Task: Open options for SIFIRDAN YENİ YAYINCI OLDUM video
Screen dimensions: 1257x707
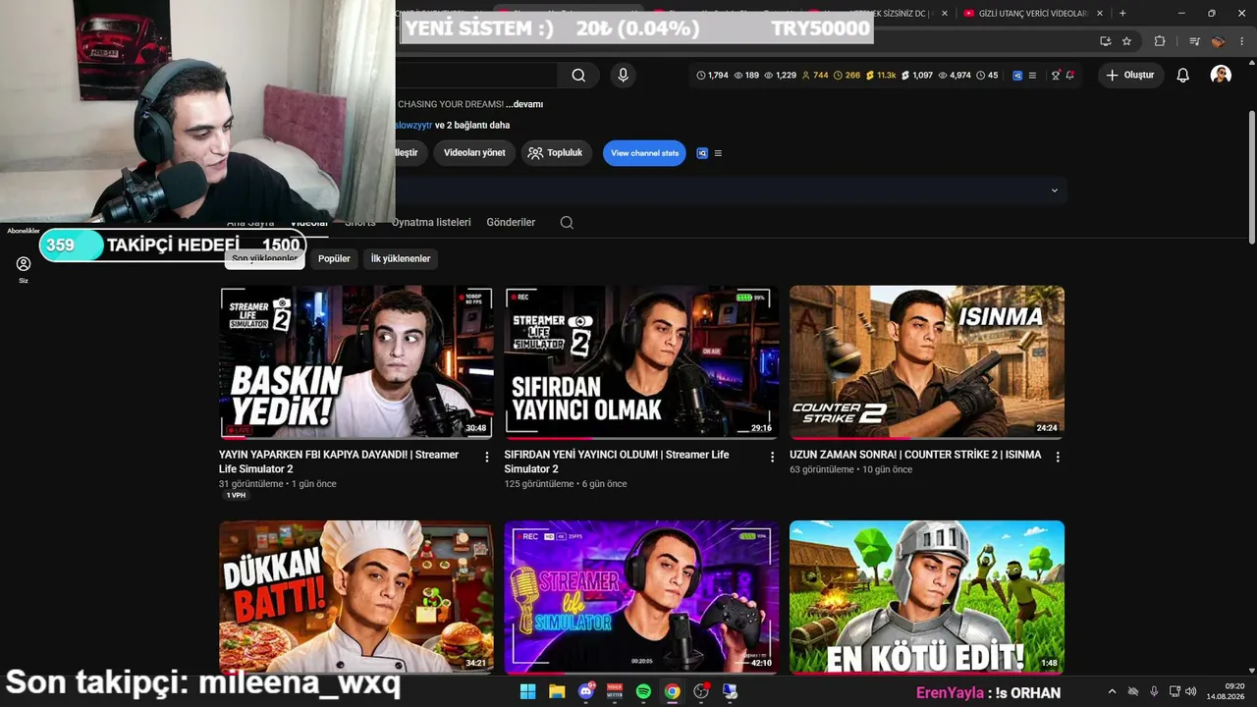Action: pos(772,457)
